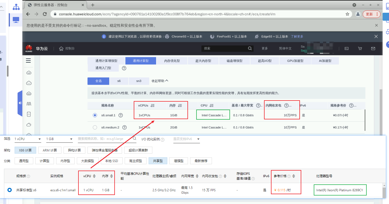The image size is (389, 204).
Task: Open the 1 vCPU filter dropdown
Action: pyautogui.click(x=28, y=139)
